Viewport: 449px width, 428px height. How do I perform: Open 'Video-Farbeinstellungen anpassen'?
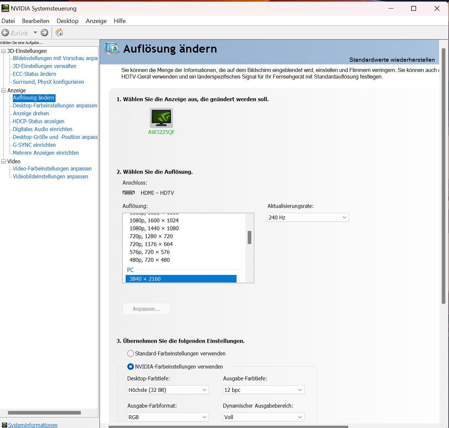(x=52, y=169)
